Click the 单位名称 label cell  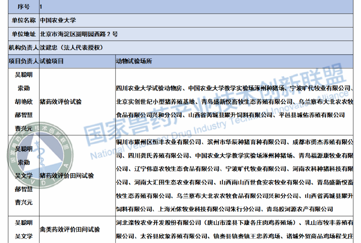tap(24, 21)
